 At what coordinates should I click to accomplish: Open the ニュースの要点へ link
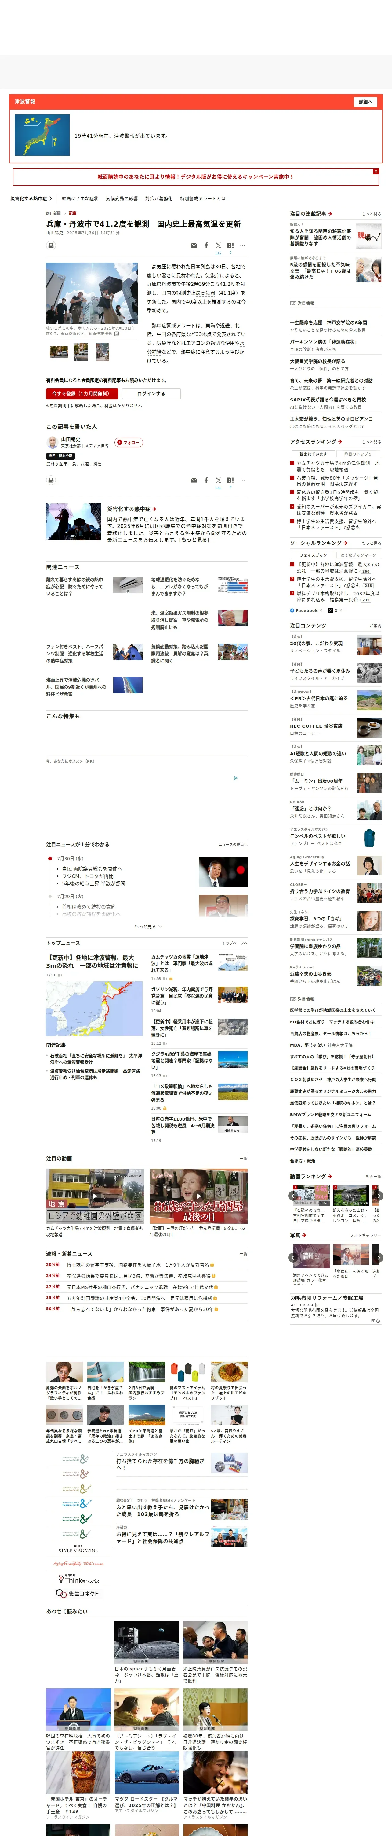pyautogui.click(x=233, y=845)
